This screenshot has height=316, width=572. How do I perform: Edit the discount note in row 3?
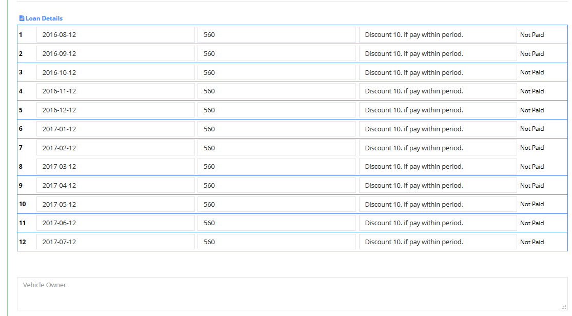click(438, 72)
